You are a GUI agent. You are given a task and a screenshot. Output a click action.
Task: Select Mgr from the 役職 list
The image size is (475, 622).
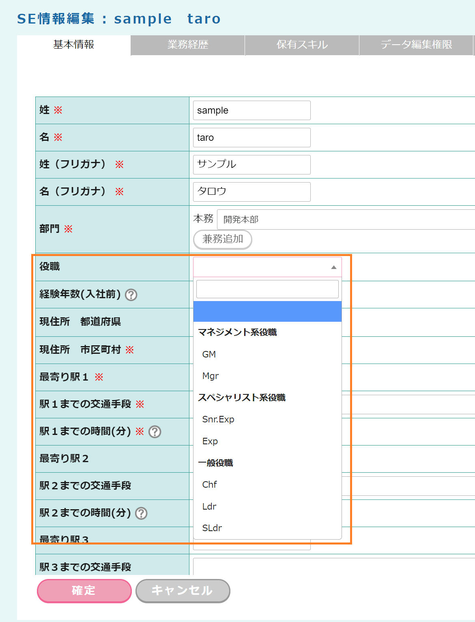[x=211, y=376]
